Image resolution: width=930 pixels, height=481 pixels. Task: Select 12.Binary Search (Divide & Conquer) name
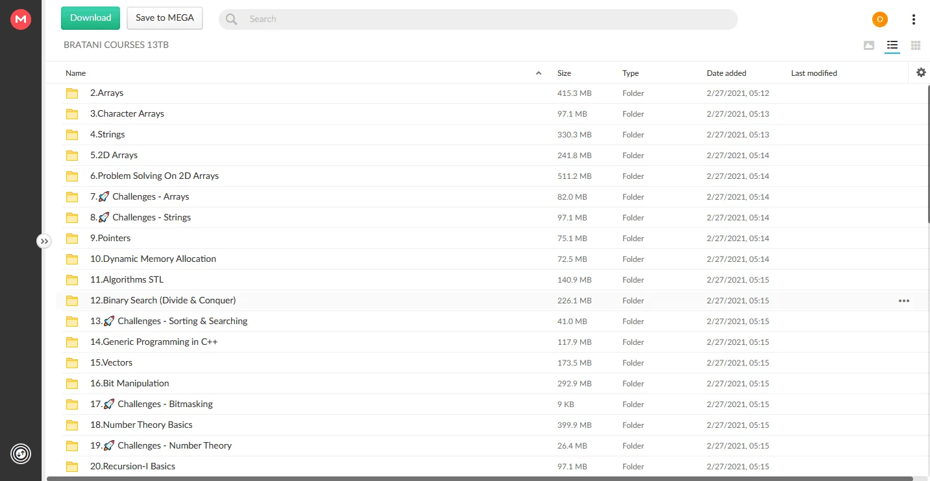[x=163, y=300]
